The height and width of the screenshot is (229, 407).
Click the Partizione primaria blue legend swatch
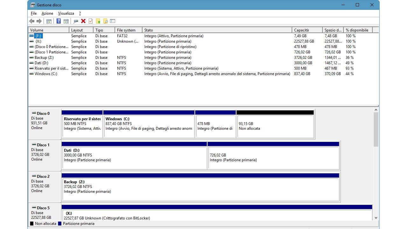pos(60,224)
